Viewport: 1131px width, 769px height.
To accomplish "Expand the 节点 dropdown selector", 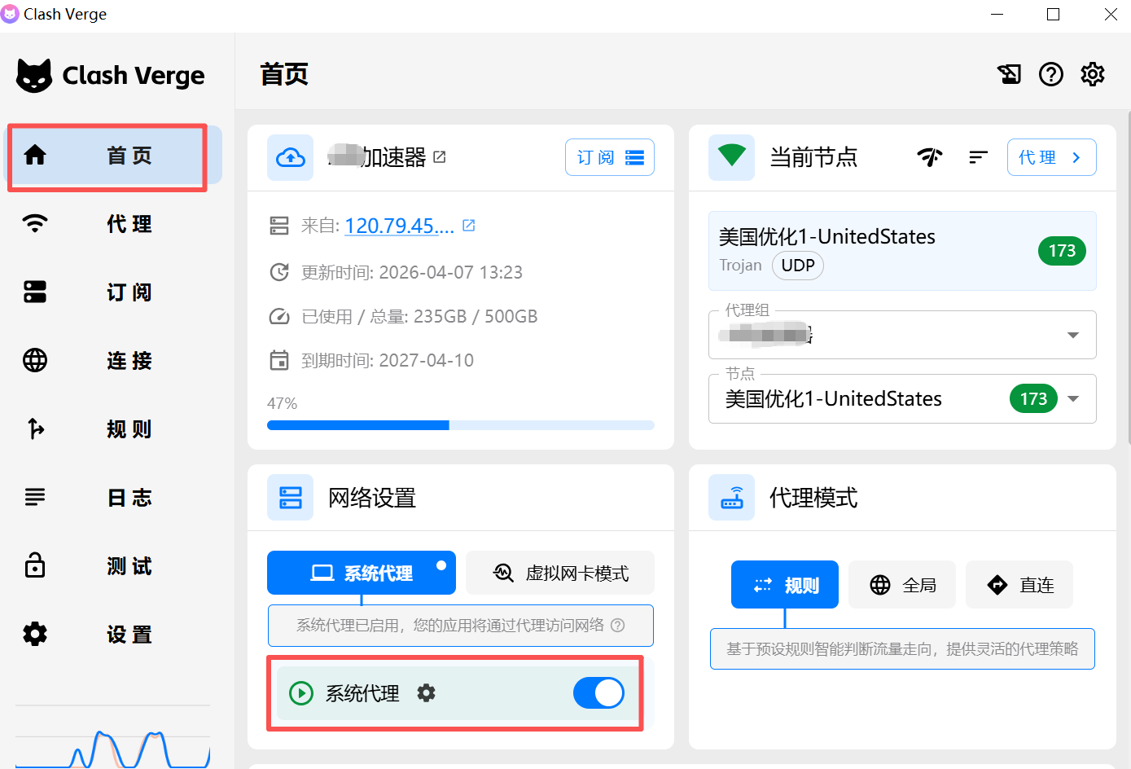I will pos(1072,399).
